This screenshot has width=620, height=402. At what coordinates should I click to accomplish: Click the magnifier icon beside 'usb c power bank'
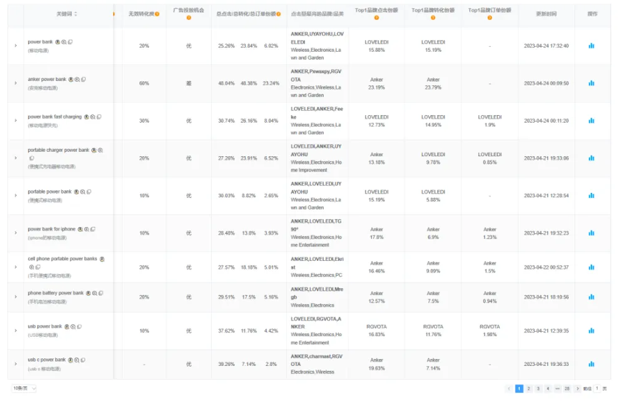click(x=77, y=360)
